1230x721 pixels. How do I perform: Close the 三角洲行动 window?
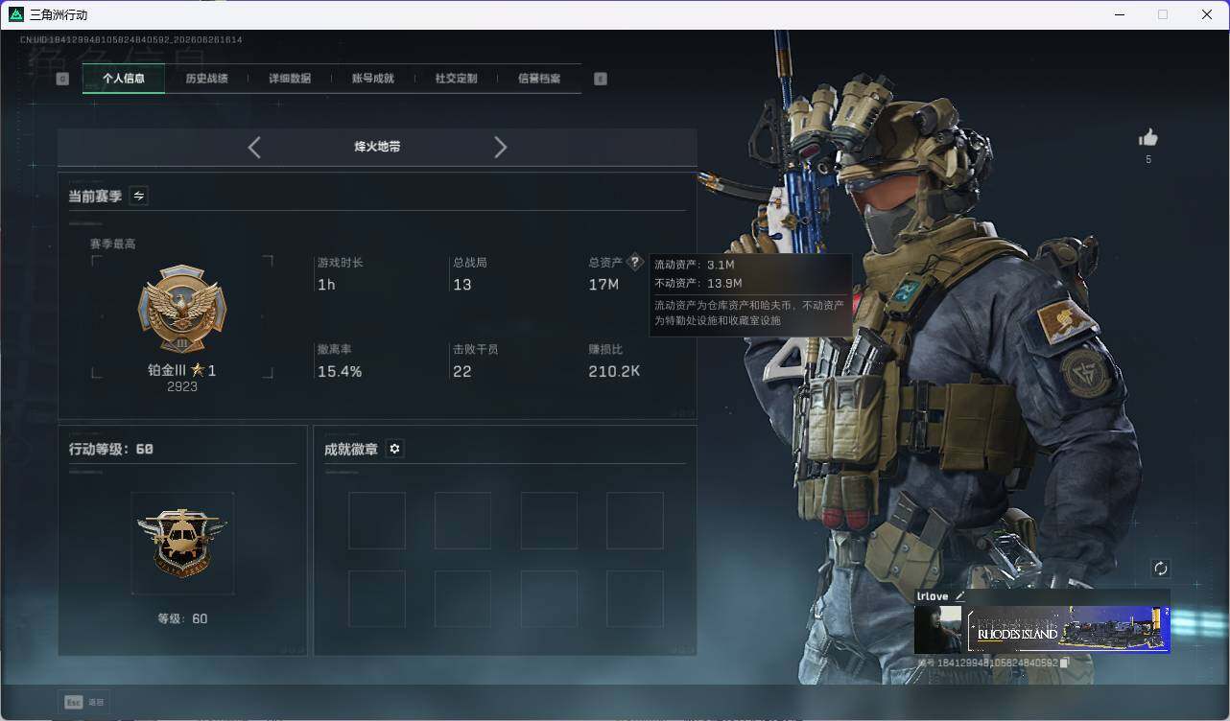coord(1207,14)
